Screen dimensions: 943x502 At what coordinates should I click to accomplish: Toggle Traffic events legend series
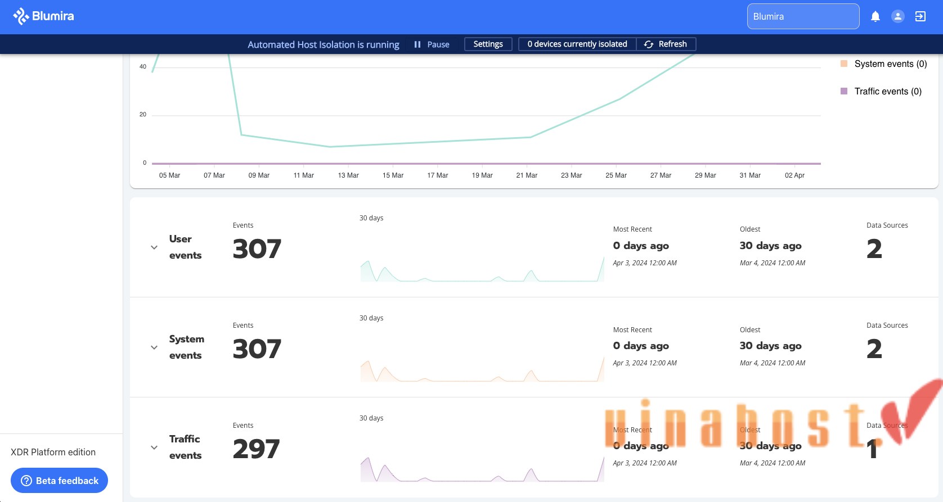point(887,92)
